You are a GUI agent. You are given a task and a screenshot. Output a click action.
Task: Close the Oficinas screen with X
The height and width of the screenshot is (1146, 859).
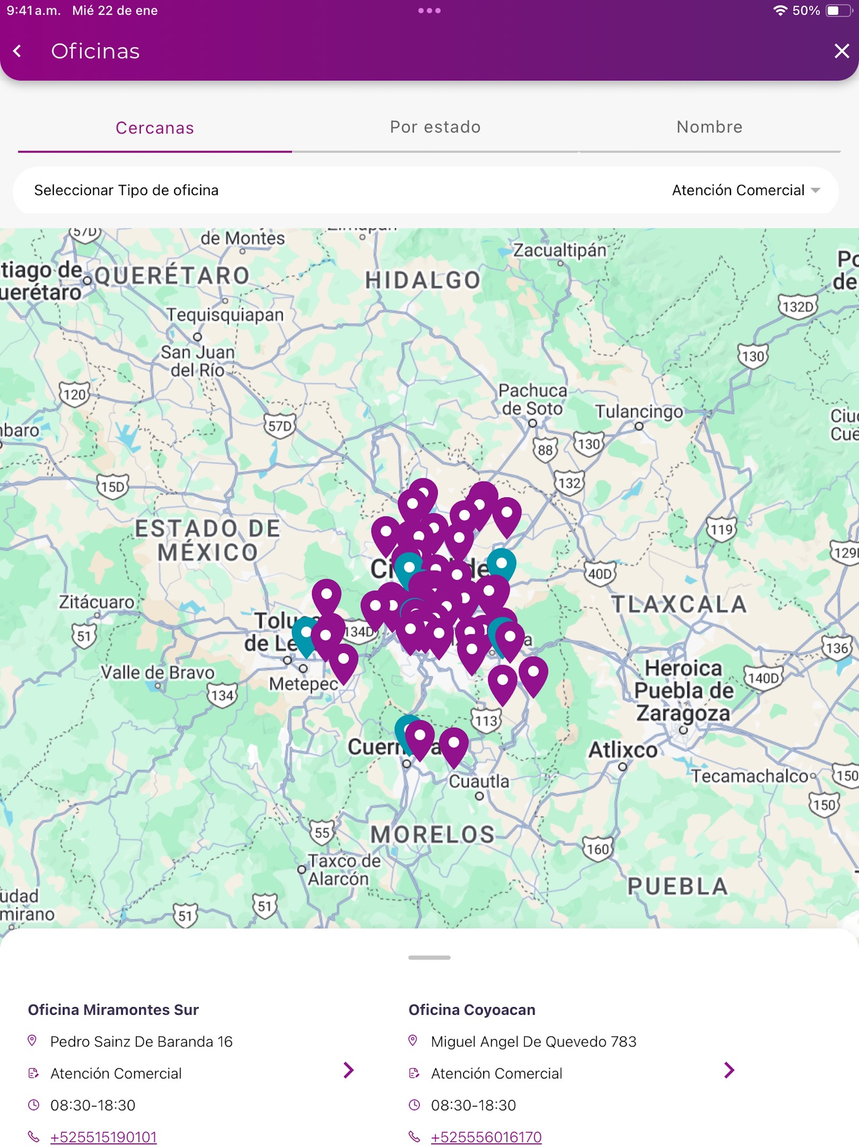tap(841, 51)
